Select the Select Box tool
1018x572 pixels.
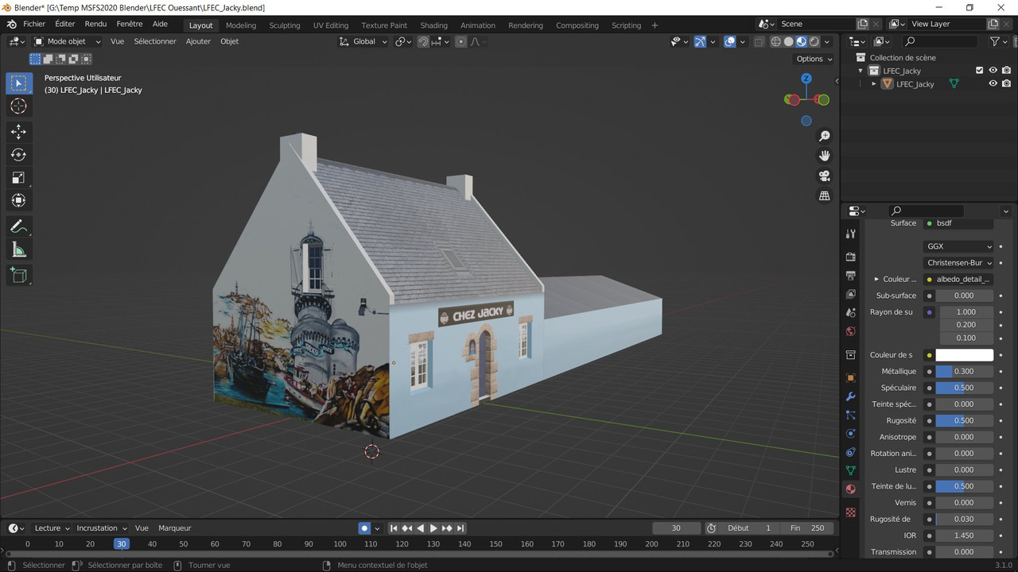point(19,83)
